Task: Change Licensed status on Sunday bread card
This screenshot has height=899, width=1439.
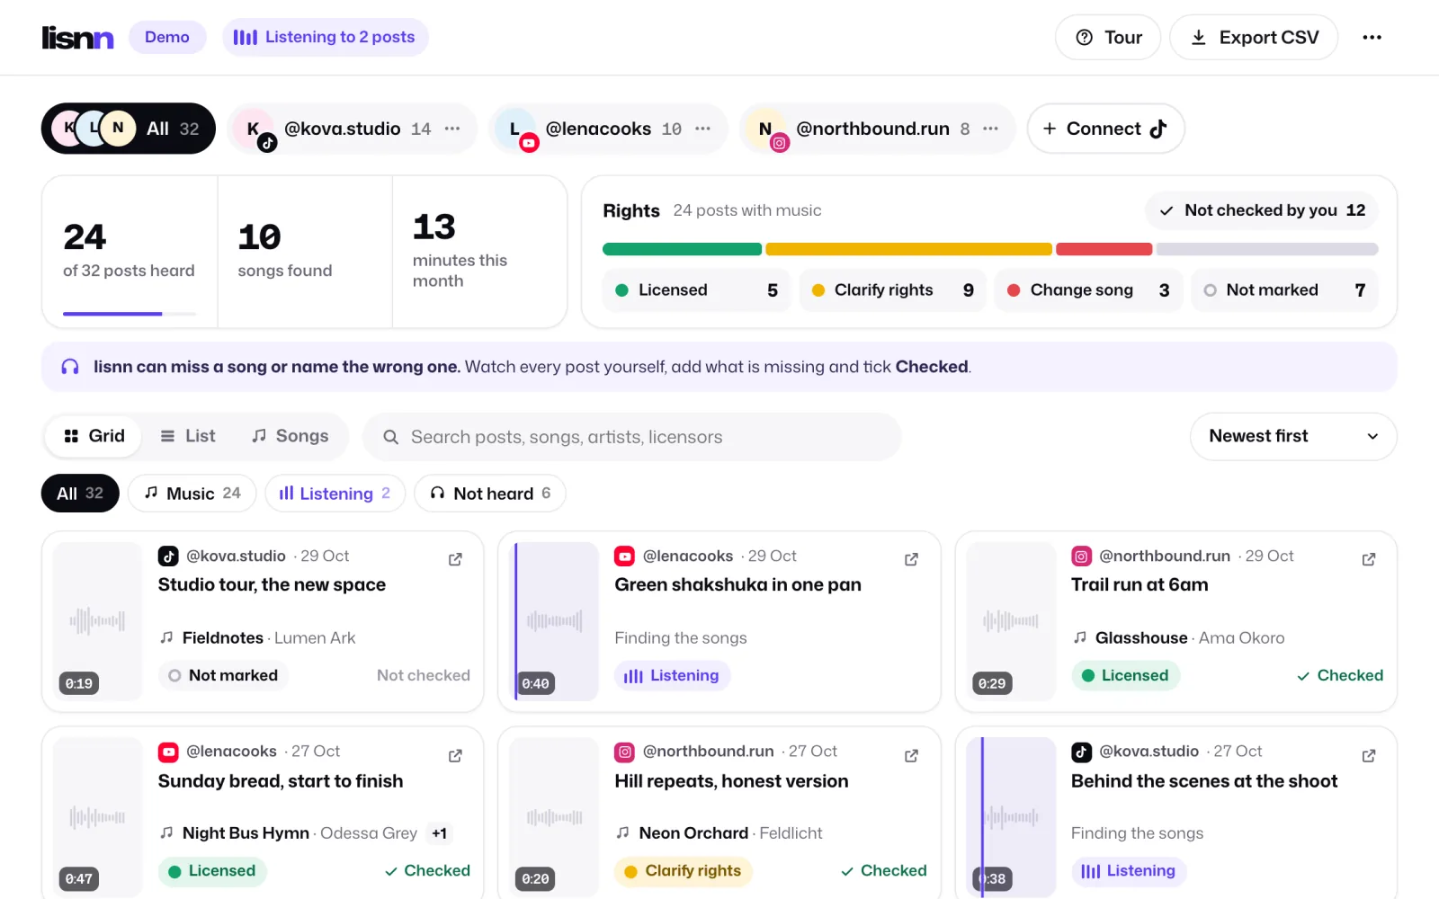Action: (x=212, y=870)
